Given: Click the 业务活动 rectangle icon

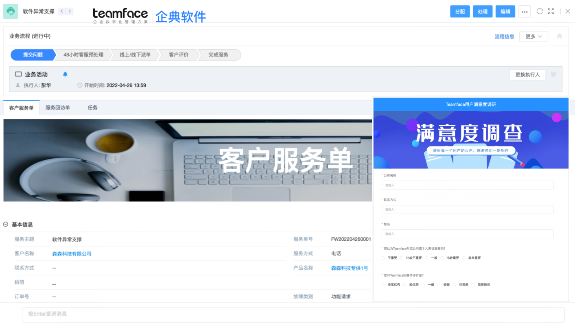Looking at the screenshot, I should coord(18,74).
